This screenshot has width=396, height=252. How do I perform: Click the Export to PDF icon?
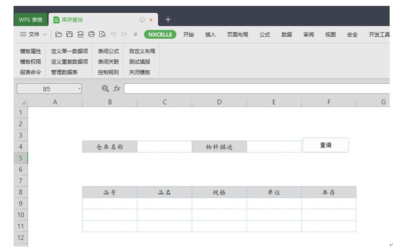coord(80,35)
